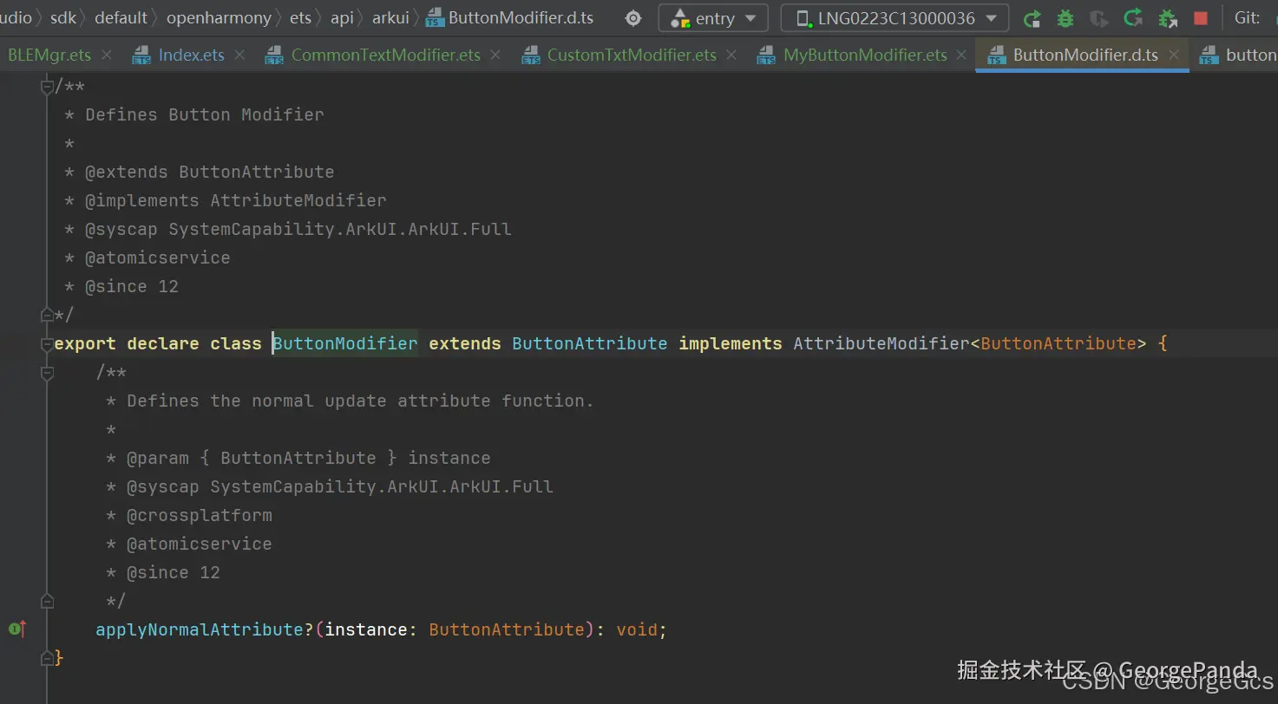Click the ETS file icon on CommonTextModifier.ets tab
The height and width of the screenshot is (704, 1278).
click(274, 55)
